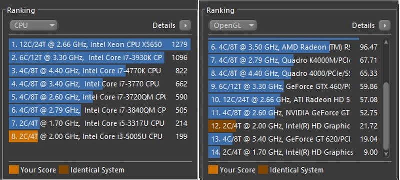This screenshot has height=180, width=400.
Task: Select Intel Xeon CPU X5650 row
Action: pos(100,45)
